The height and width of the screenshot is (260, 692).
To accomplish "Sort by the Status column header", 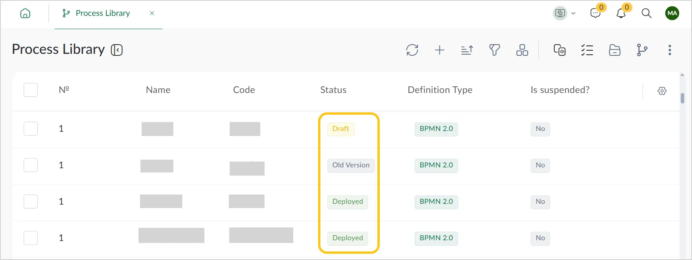I will (333, 90).
